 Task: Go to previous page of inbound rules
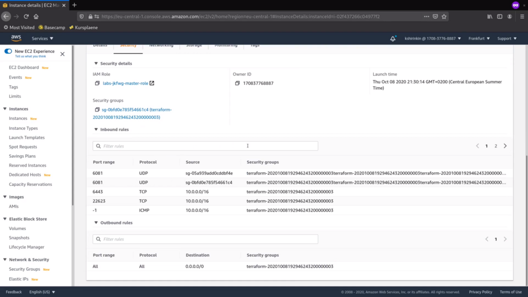tap(477, 146)
